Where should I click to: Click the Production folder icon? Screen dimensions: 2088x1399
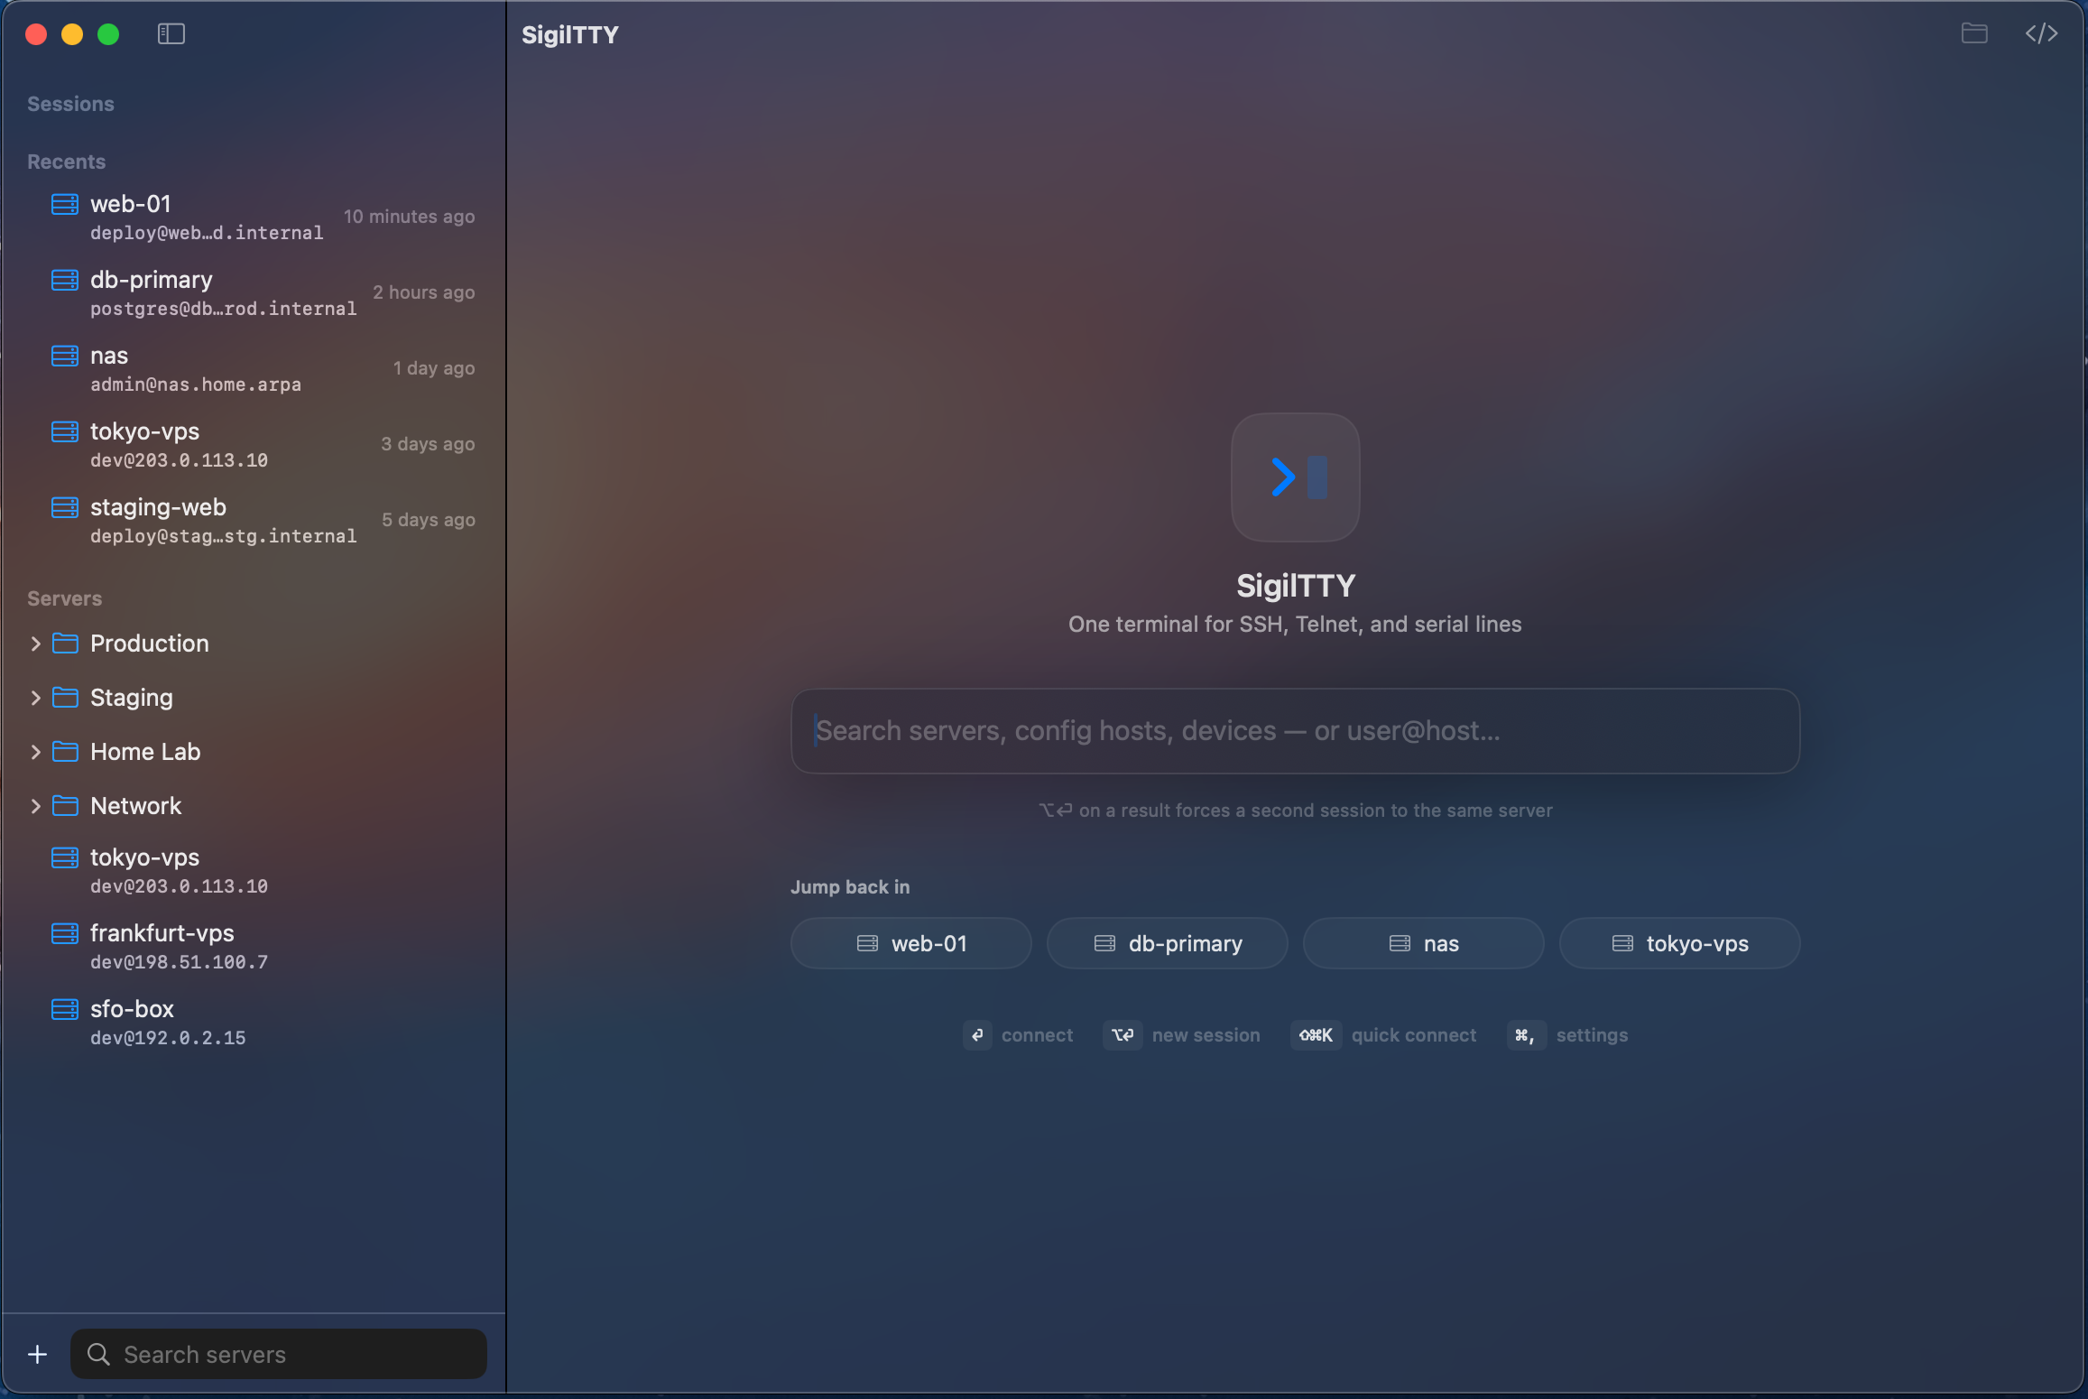click(x=65, y=644)
